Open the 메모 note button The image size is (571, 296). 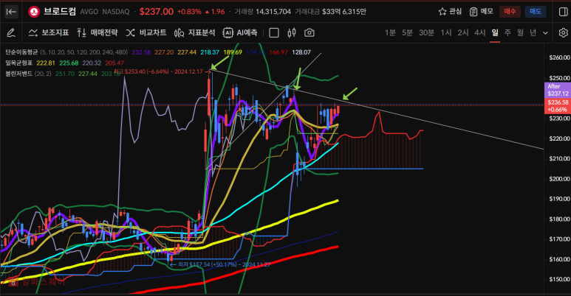[481, 12]
